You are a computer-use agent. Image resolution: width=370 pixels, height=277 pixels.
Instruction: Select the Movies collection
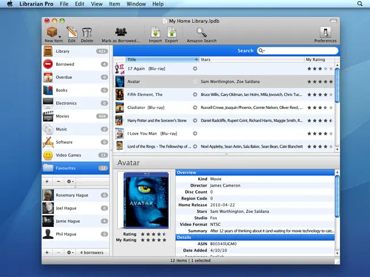click(76, 116)
